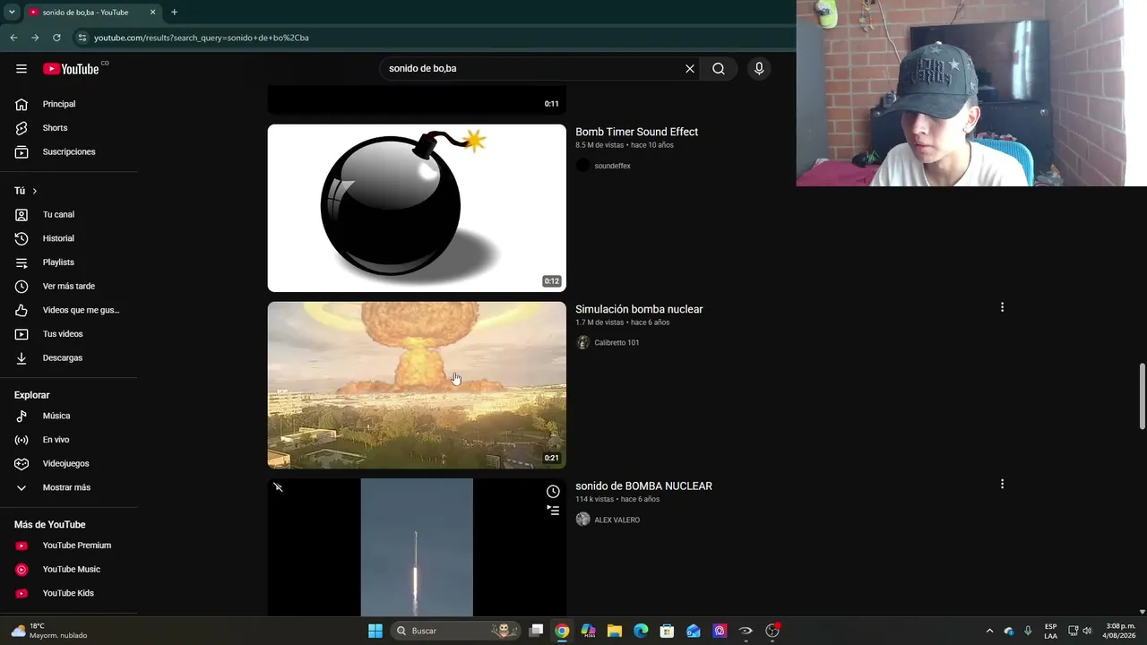Screen dimensions: 1147x645
Task: Open a new browser tab
Action: click(174, 13)
